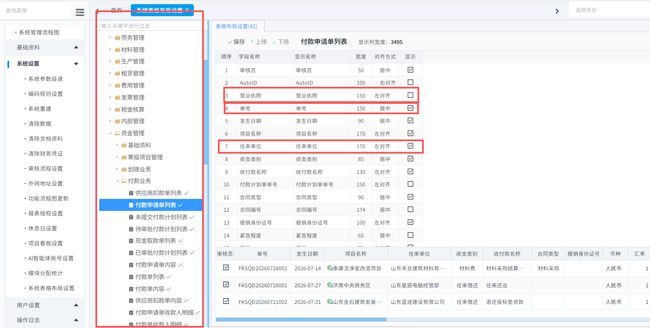Click the 待审批付款计划列表 document icon
Image resolution: width=650 pixels, height=328 pixels.
131,229
